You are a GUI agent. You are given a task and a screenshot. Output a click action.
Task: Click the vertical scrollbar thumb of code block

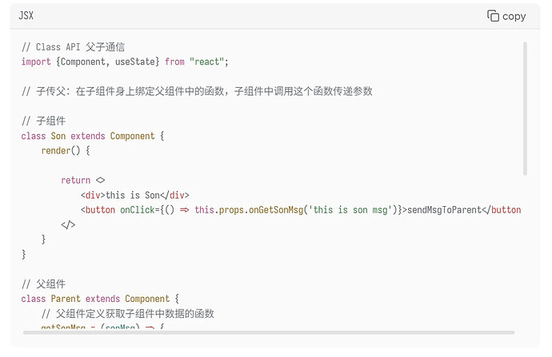coord(525,109)
